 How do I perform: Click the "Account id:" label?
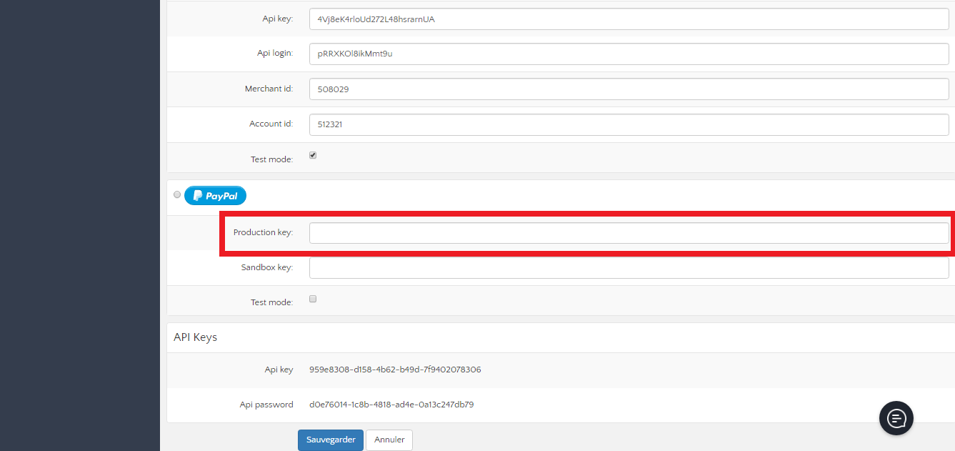click(x=271, y=124)
